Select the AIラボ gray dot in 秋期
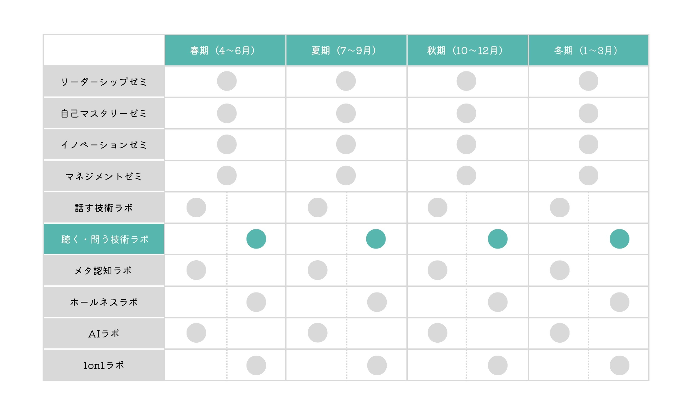Screen dimensions: 692x415 tap(437, 333)
